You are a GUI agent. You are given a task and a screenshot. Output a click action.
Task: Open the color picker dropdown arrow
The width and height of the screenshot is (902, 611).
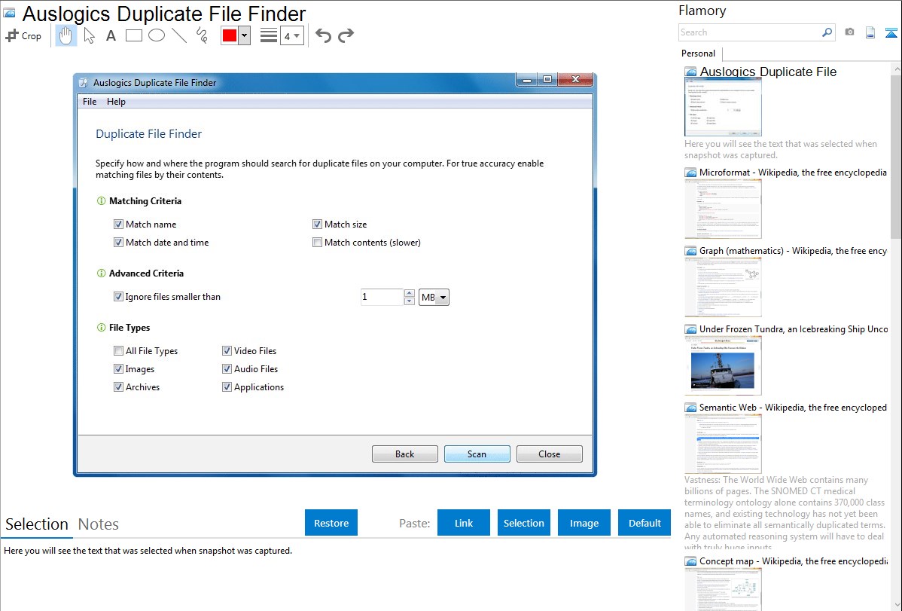(245, 35)
